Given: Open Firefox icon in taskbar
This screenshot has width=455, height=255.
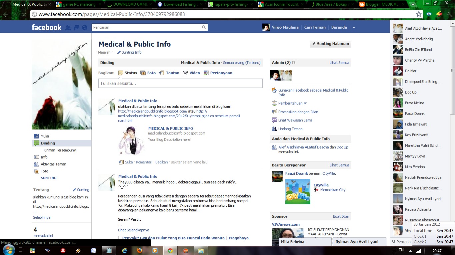Looking at the screenshot, I should 140,250.
